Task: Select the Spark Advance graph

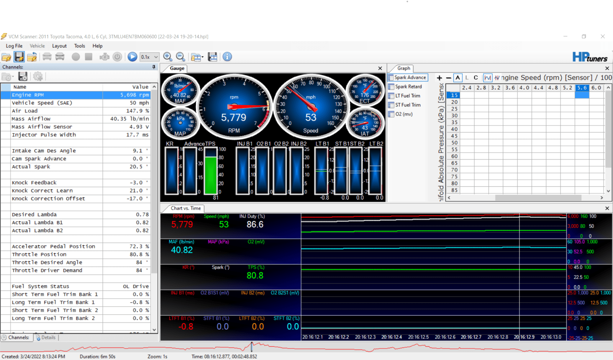Action: point(407,77)
